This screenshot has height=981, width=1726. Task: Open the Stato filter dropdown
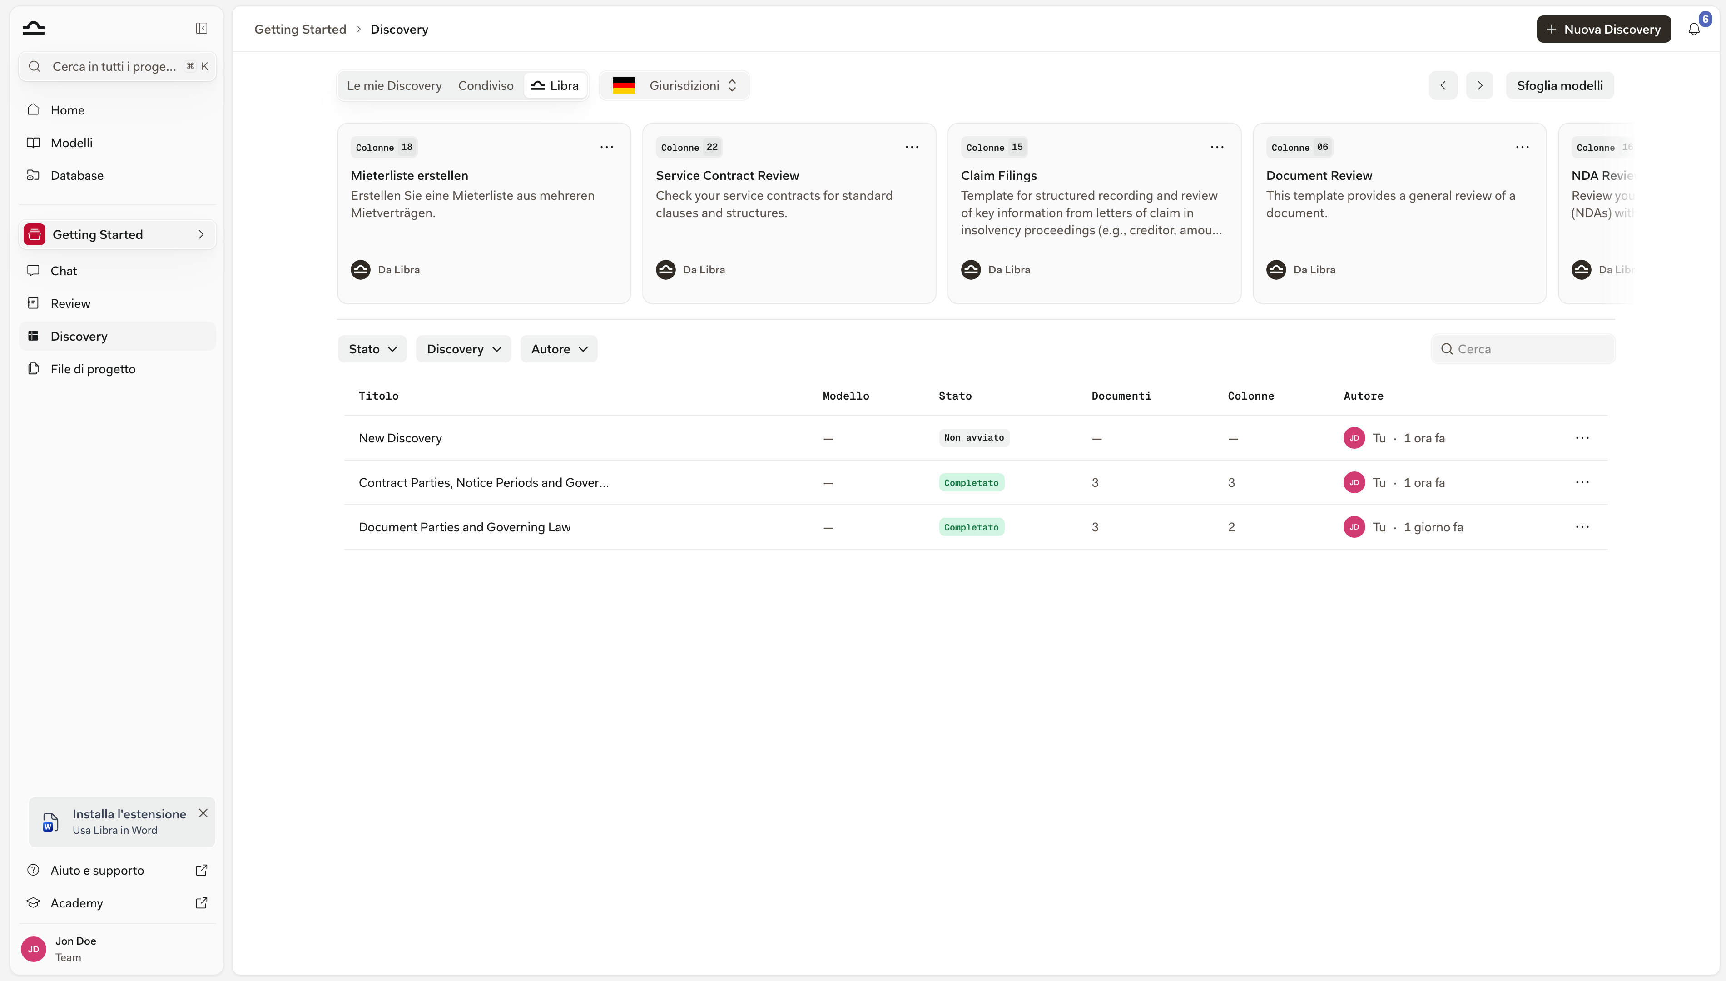tap(372, 349)
